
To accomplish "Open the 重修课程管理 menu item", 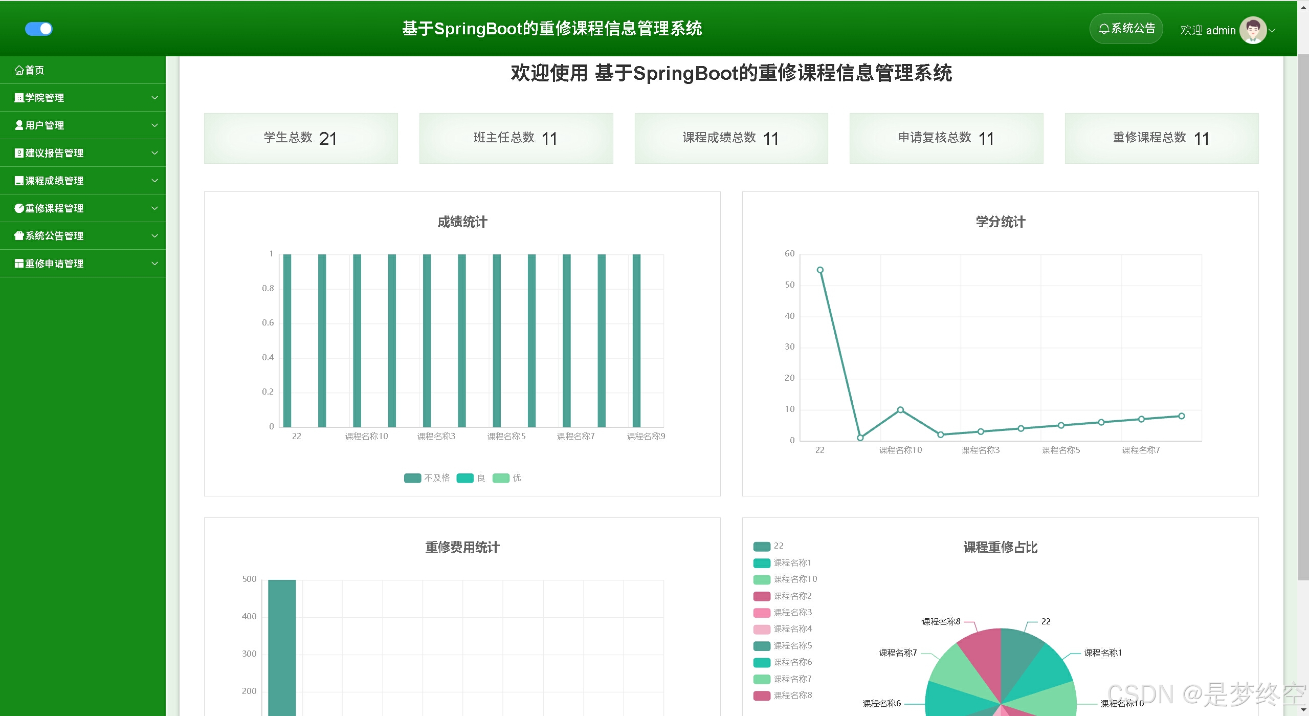I will tap(54, 208).
